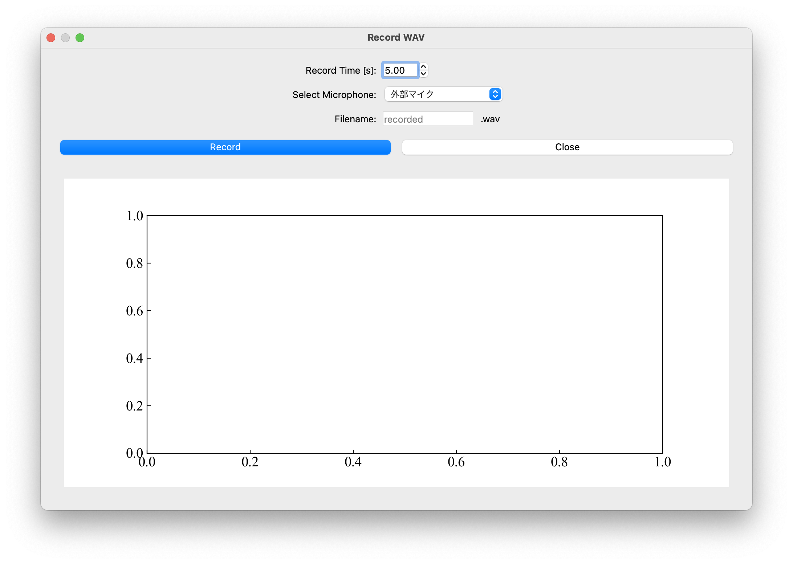Click the gray minimize window button
Image resolution: width=793 pixels, height=564 pixels.
click(x=65, y=38)
